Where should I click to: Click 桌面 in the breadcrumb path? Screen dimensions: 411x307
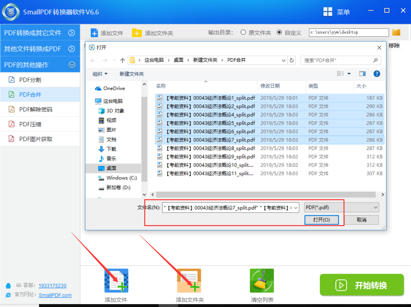pos(178,60)
